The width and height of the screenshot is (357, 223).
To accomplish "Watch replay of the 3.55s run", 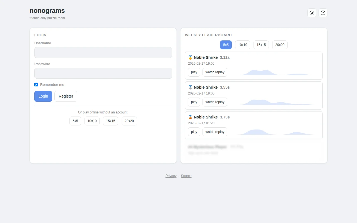I will click(x=215, y=102).
